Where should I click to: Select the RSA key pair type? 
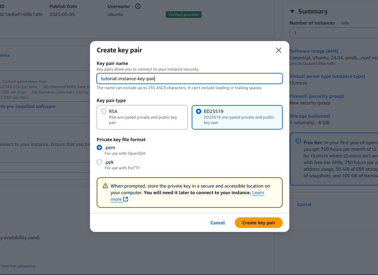click(x=104, y=112)
